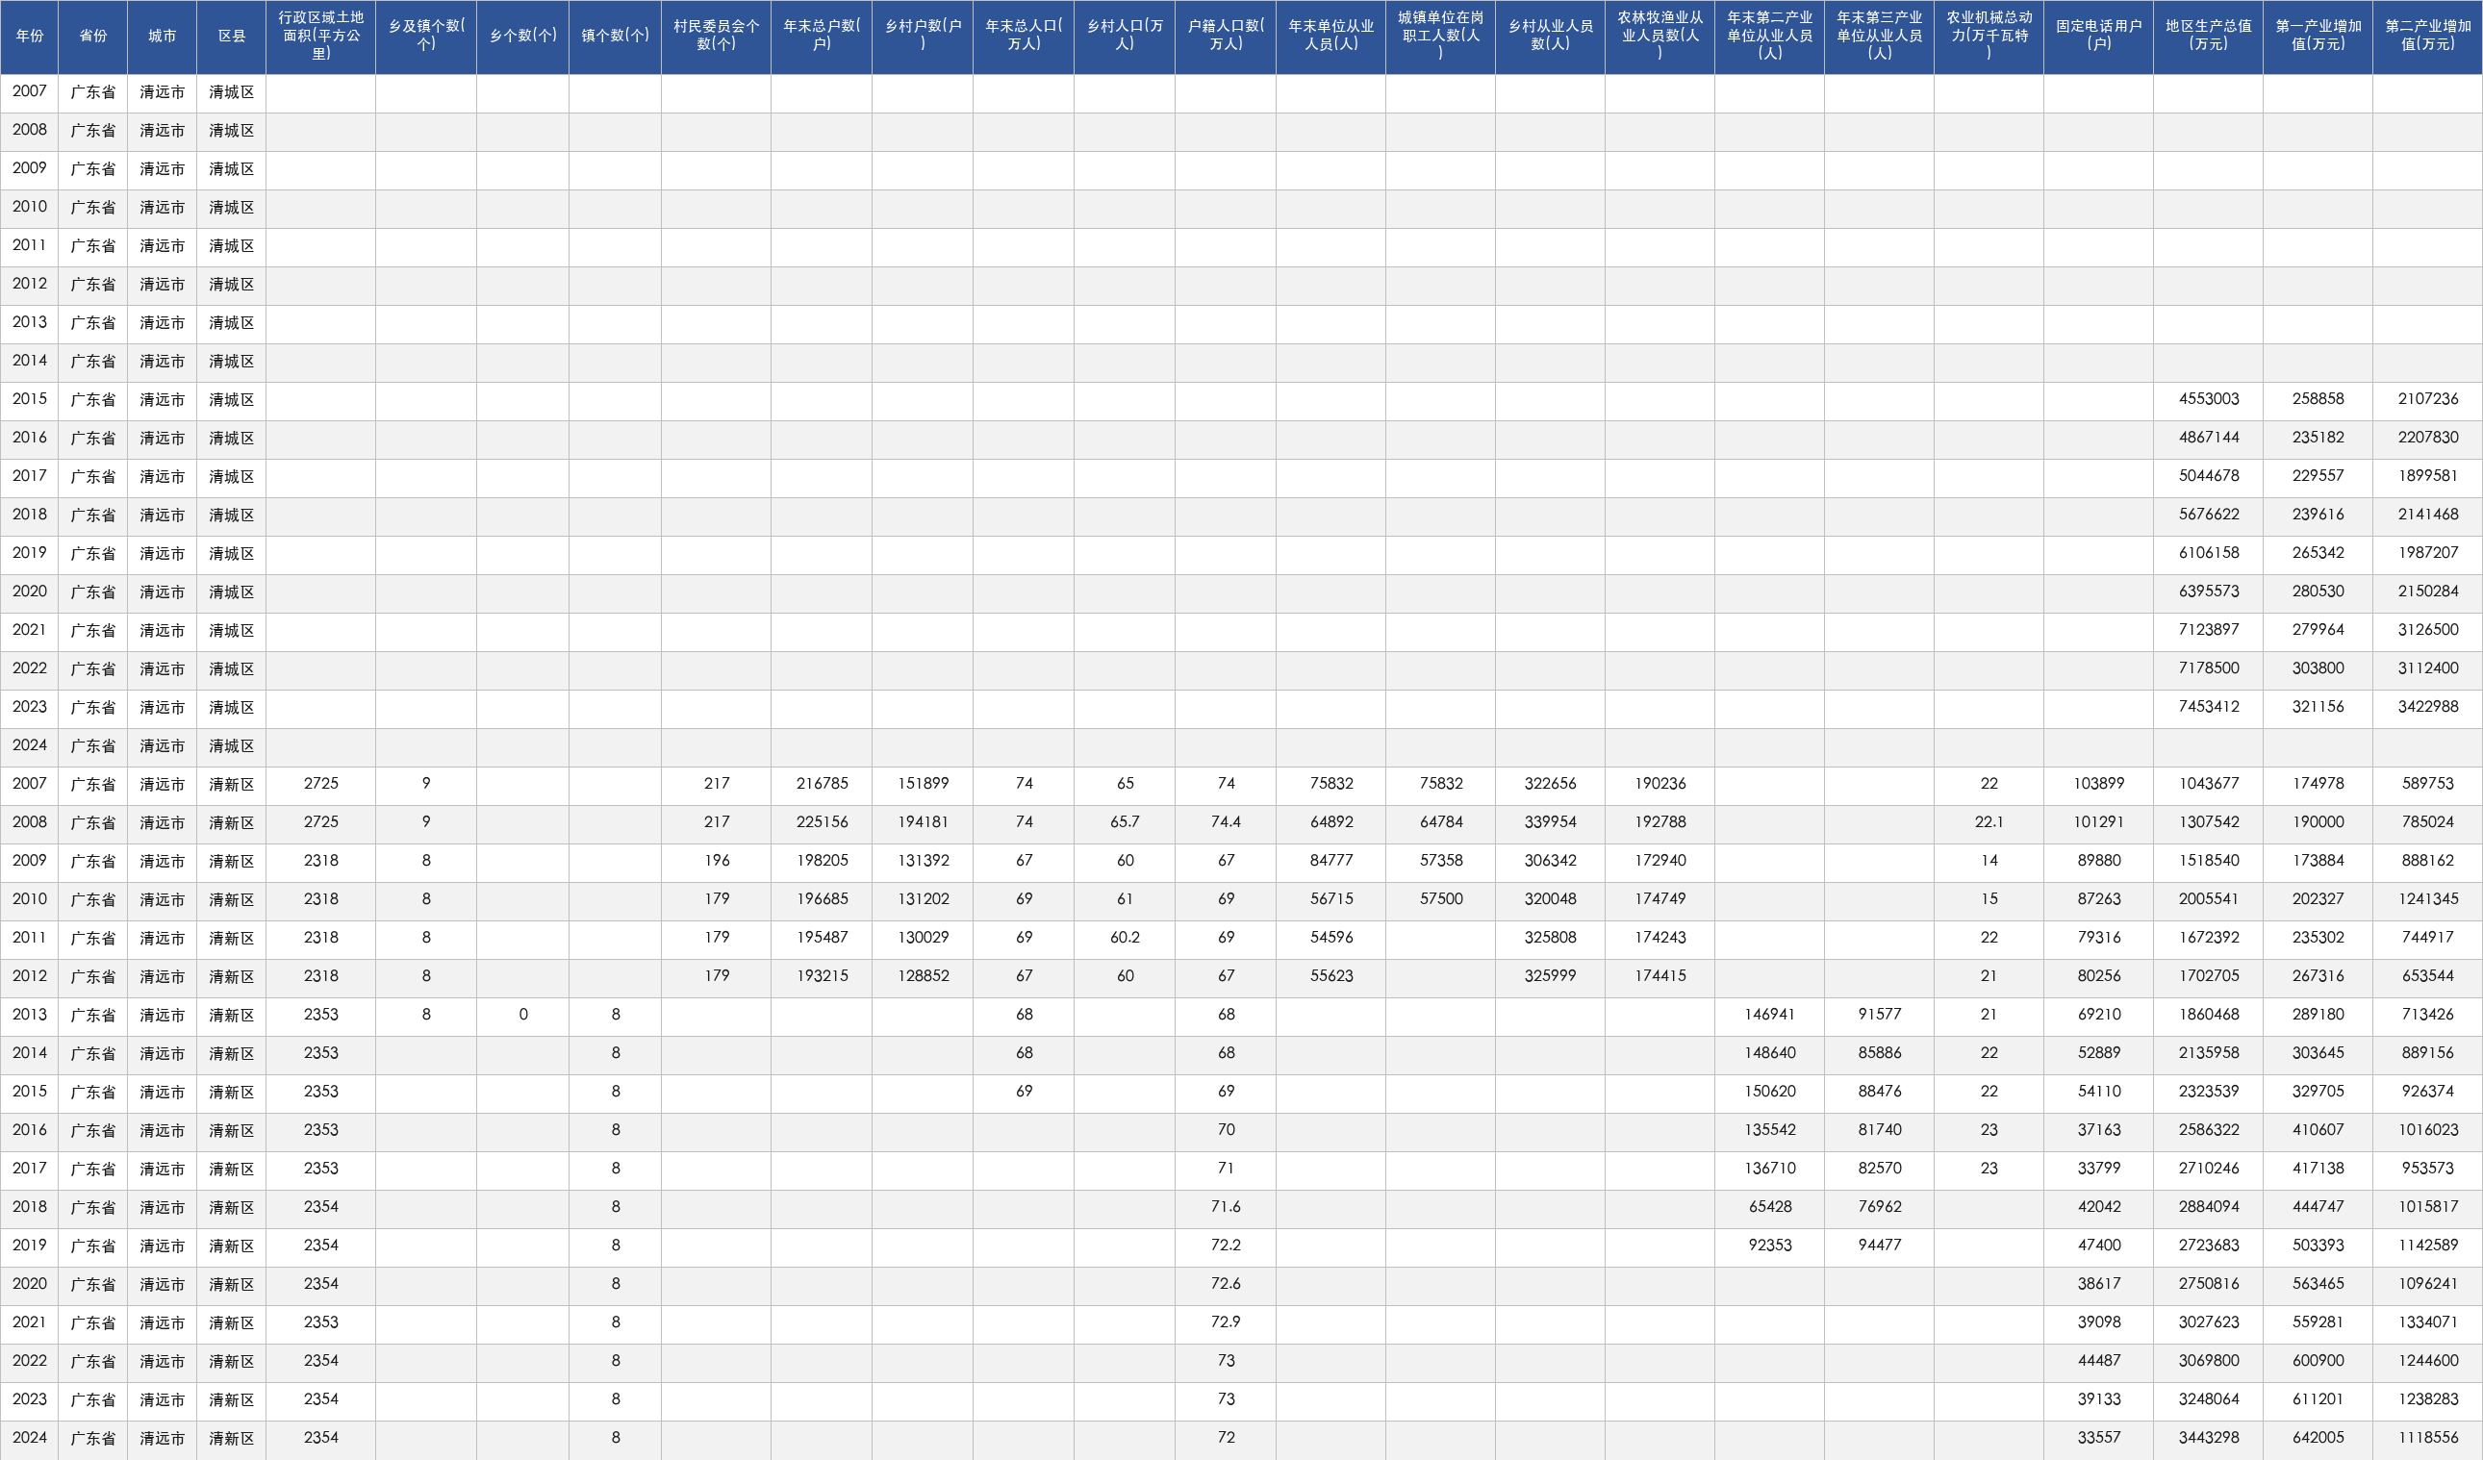The height and width of the screenshot is (1460, 2483).
Task: Select the population cell showing 72.9
Action: coord(1226,1322)
